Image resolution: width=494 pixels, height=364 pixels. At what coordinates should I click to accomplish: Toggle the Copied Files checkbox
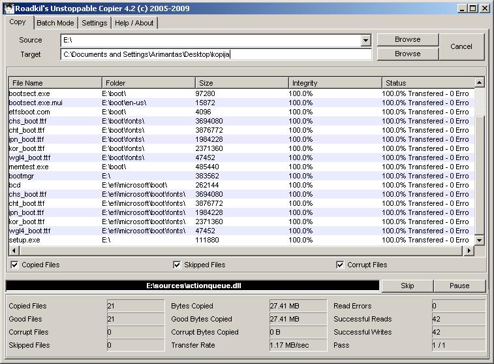pos(14,265)
